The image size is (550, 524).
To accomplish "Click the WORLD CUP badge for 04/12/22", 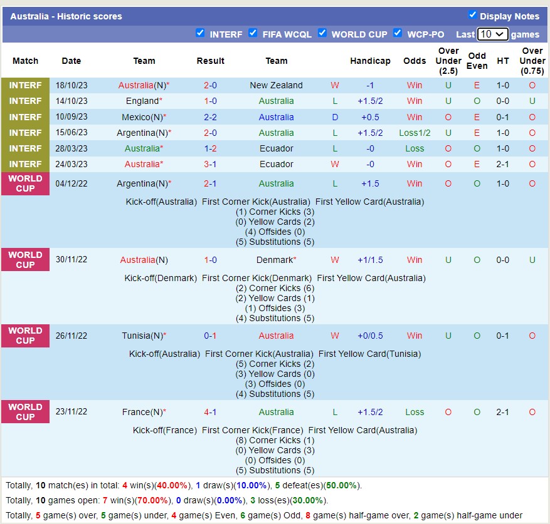I will pyautogui.click(x=25, y=183).
